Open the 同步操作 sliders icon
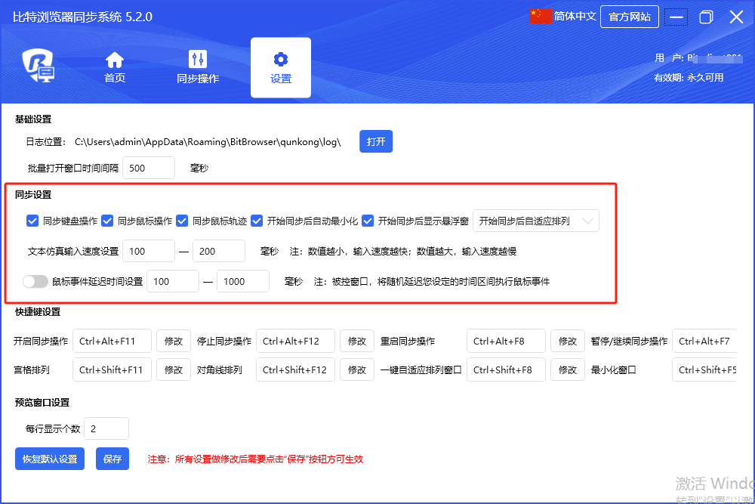 coord(198,60)
